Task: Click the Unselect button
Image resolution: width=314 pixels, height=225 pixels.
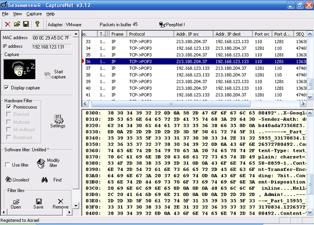Action: [x=17, y=180]
